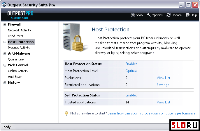200x131 pixels.
Task: Click the lightbulb tip icon
Action: pos(66,113)
